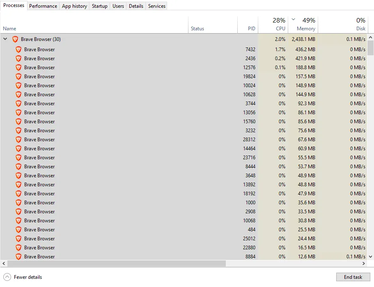Click Fewer details to collapse view
Image resolution: width=374 pixels, height=287 pixels.
[x=23, y=277]
